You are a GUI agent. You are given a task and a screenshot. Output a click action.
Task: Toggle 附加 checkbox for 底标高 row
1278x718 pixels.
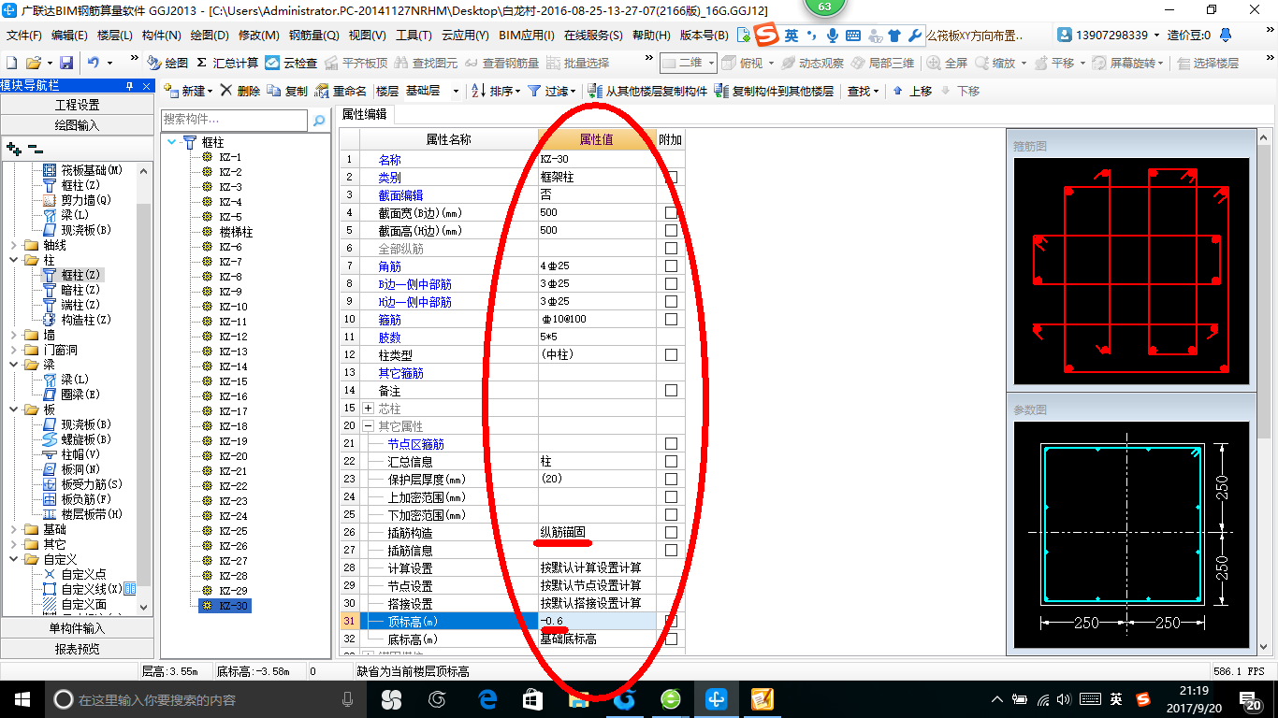[671, 639]
